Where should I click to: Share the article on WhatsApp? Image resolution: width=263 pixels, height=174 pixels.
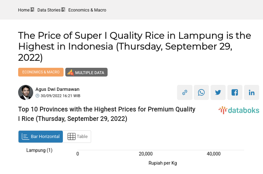point(202,93)
